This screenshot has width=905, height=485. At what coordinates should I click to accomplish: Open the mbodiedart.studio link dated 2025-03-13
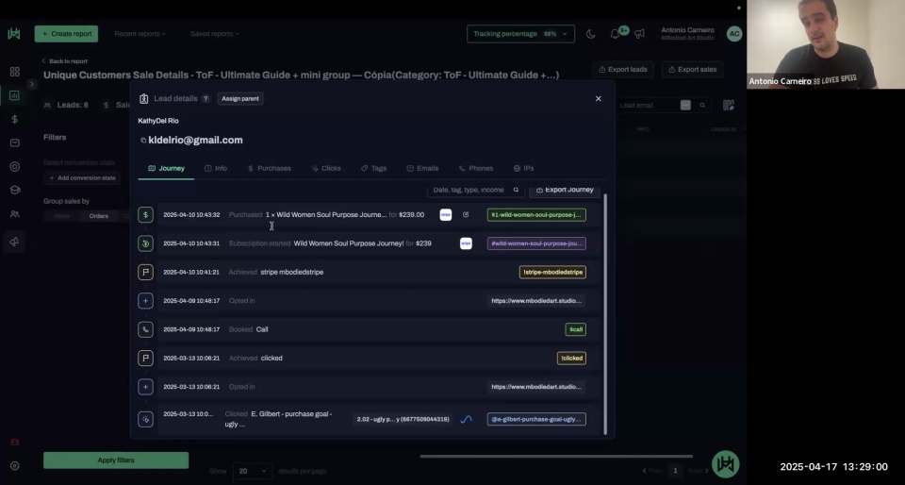click(x=536, y=387)
